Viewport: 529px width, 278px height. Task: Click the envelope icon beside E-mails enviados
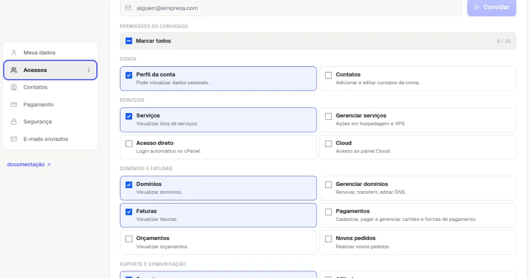click(14, 139)
